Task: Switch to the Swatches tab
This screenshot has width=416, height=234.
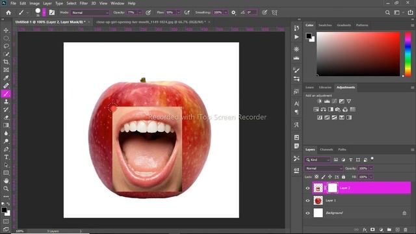Action: click(x=325, y=25)
